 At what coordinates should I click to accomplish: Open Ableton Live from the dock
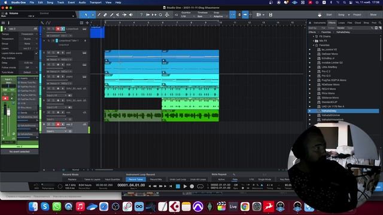coord(233,207)
